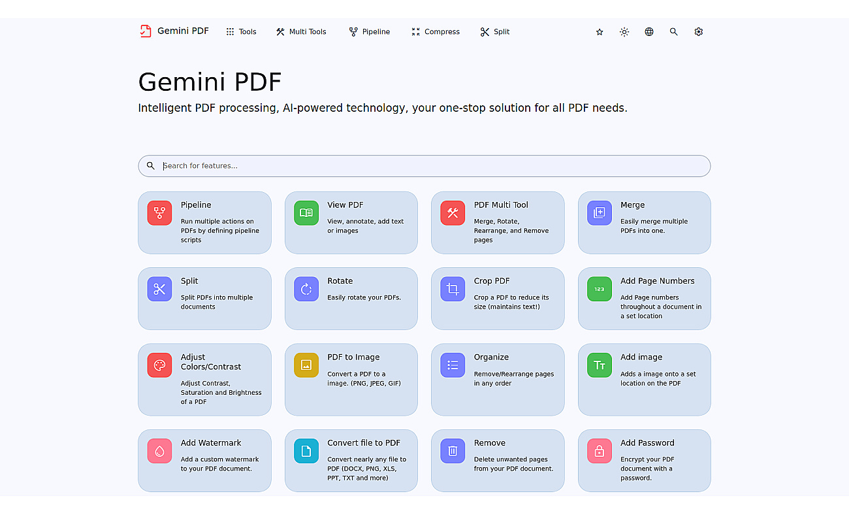Click the Convert file to PDF document icon
The width and height of the screenshot is (849, 515).
(x=306, y=451)
